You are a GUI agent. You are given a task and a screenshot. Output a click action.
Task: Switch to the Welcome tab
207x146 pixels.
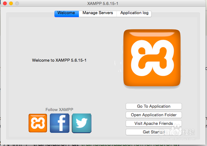click(x=67, y=14)
